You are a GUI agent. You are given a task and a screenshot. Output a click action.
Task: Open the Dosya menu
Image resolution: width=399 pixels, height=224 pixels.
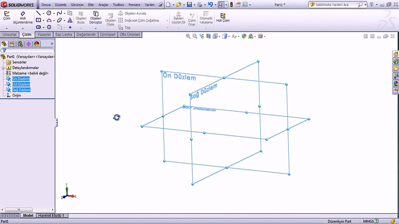pyautogui.click(x=46, y=5)
